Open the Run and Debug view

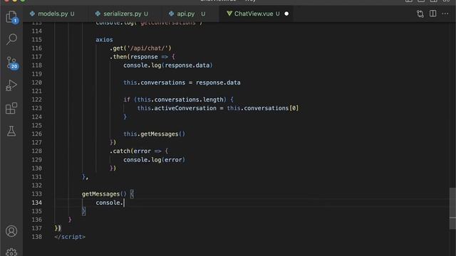tap(11, 85)
